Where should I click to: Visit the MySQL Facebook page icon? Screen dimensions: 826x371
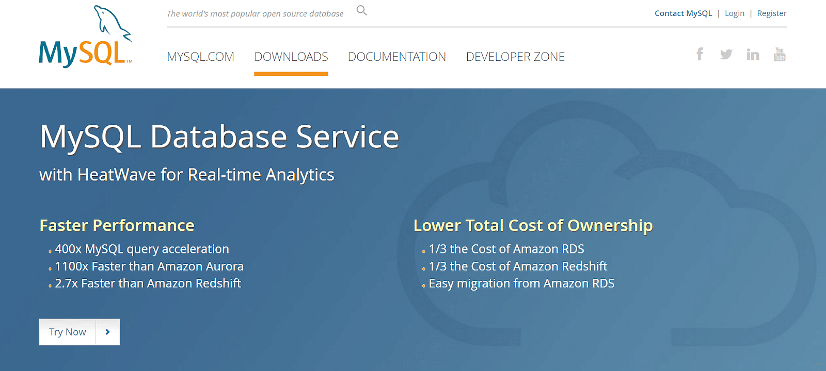click(700, 54)
